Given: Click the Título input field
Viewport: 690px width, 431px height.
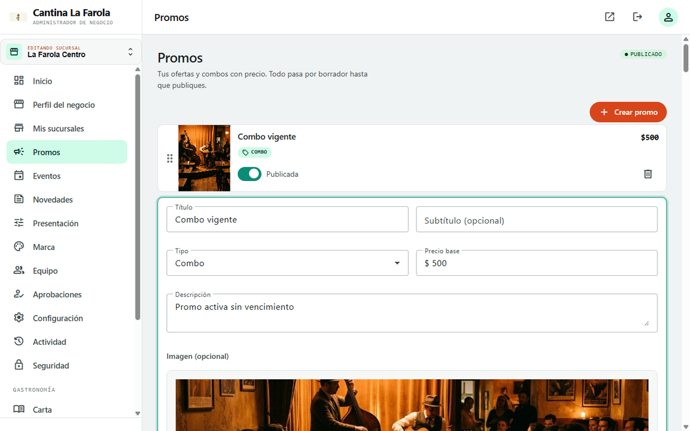Looking at the screenshot, I should 287,219.
